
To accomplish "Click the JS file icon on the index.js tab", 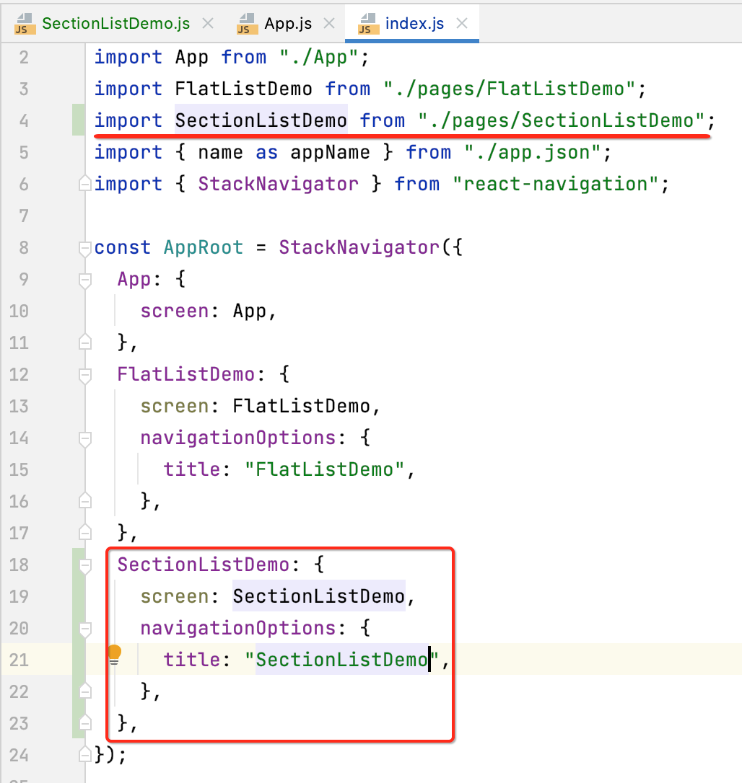I will (367, 23).
